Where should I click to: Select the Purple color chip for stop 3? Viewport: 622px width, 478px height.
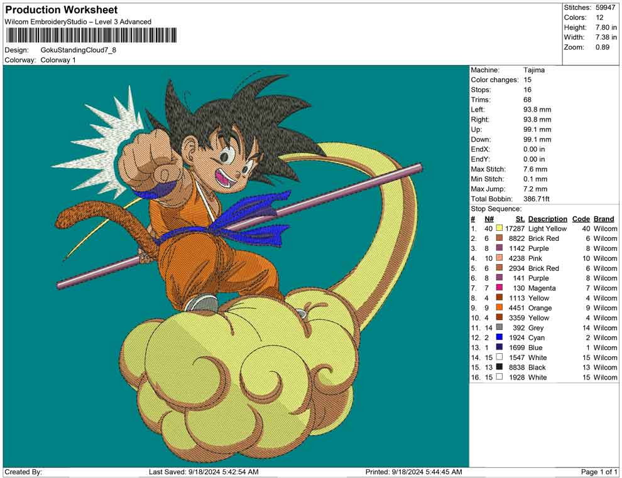pyautogui.click(x=499, y=248)
